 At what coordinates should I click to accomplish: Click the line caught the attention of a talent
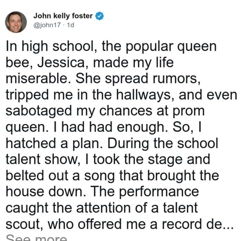point(102,208)
